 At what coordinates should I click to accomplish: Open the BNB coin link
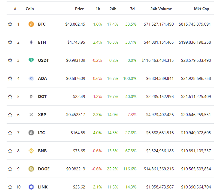point(42,151)
